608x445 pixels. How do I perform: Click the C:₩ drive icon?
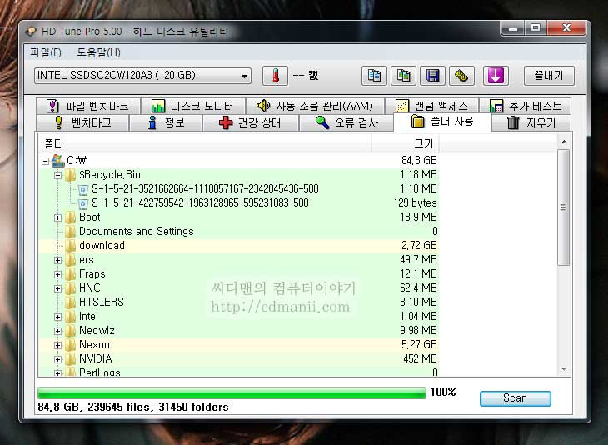[58, 160]
